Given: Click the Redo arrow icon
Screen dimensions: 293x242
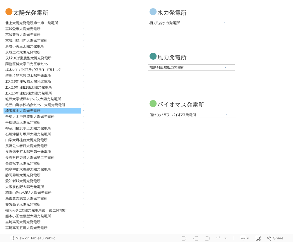Looking at the screenshot, I should pos(196,238).
